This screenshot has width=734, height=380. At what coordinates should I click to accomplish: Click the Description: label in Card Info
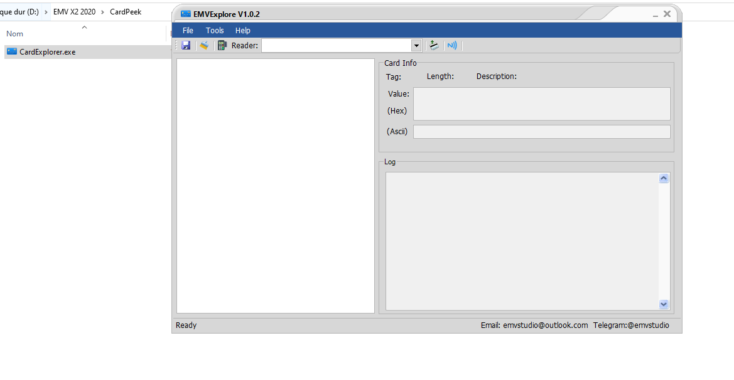tap(496, 76)
